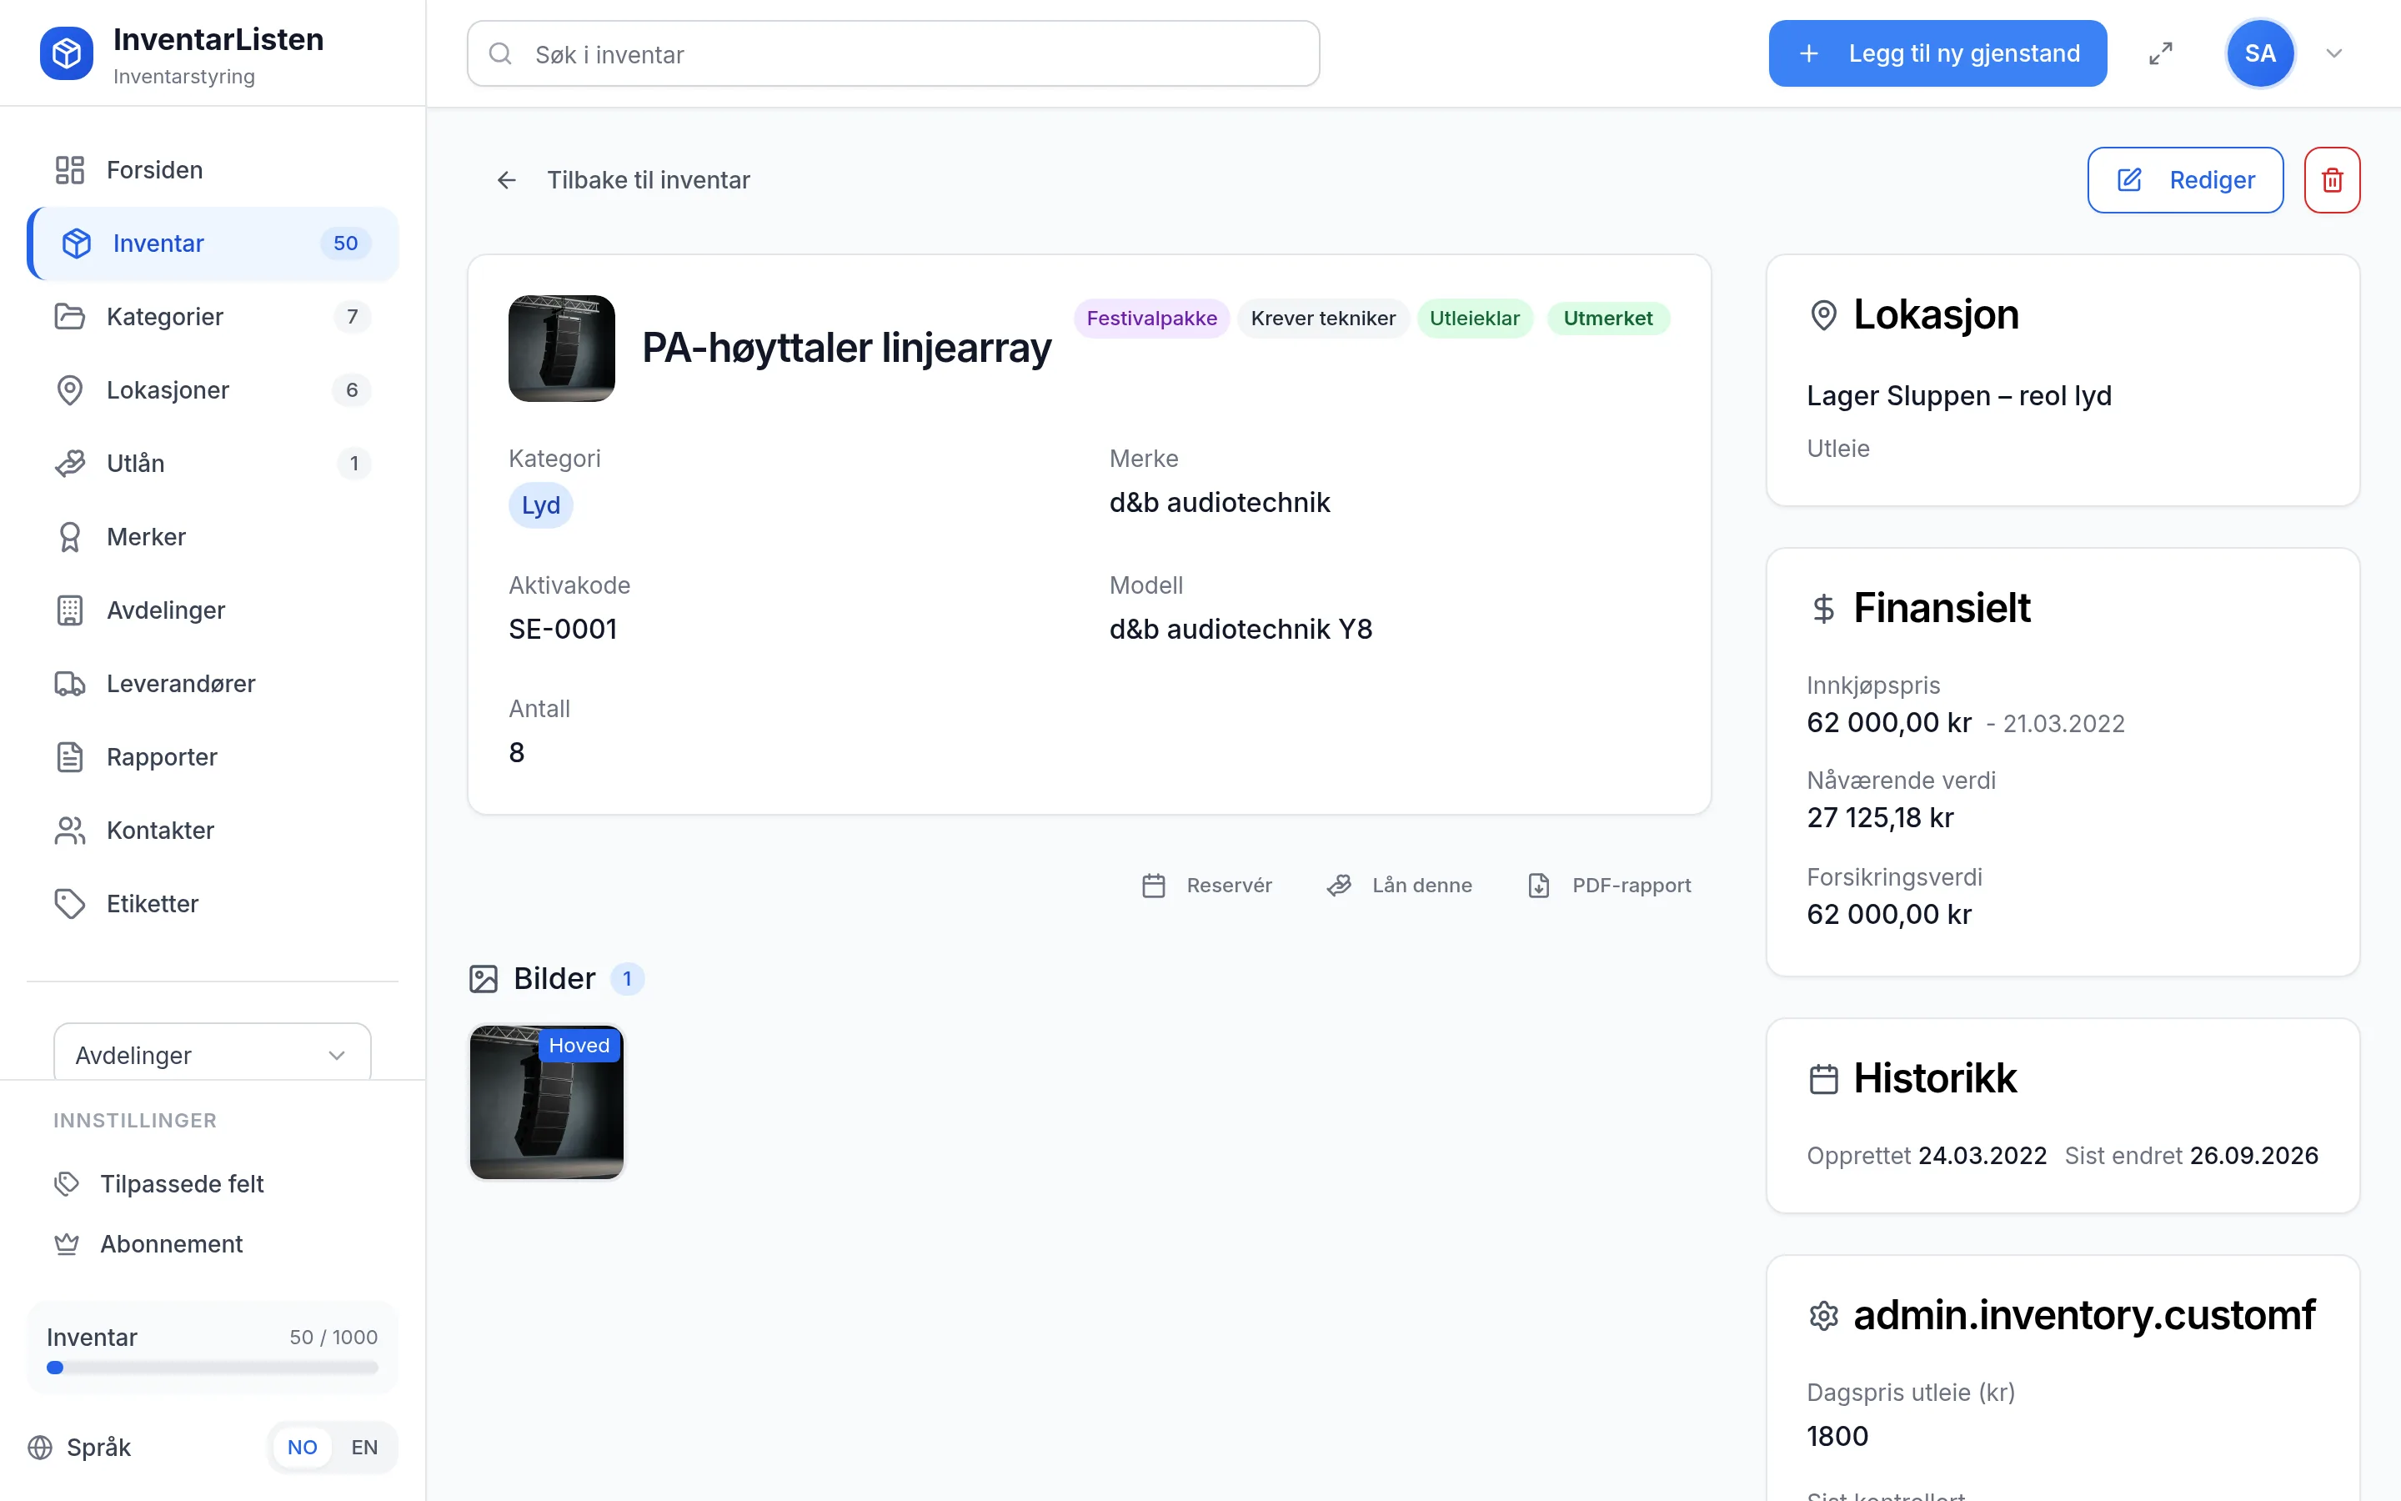Open the Avdelinger dropdown selector
Image resolution: width=2401 pixels, height=1501 pixels.
[x=213, y=1054]
